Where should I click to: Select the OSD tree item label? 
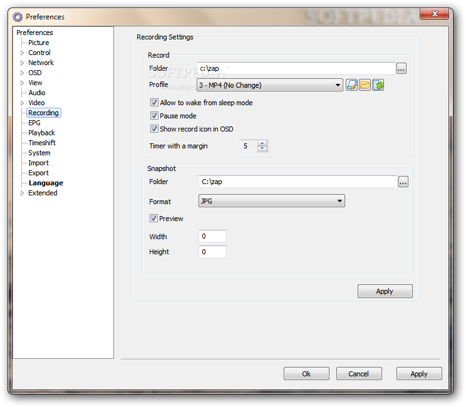(x=35, y=73)
